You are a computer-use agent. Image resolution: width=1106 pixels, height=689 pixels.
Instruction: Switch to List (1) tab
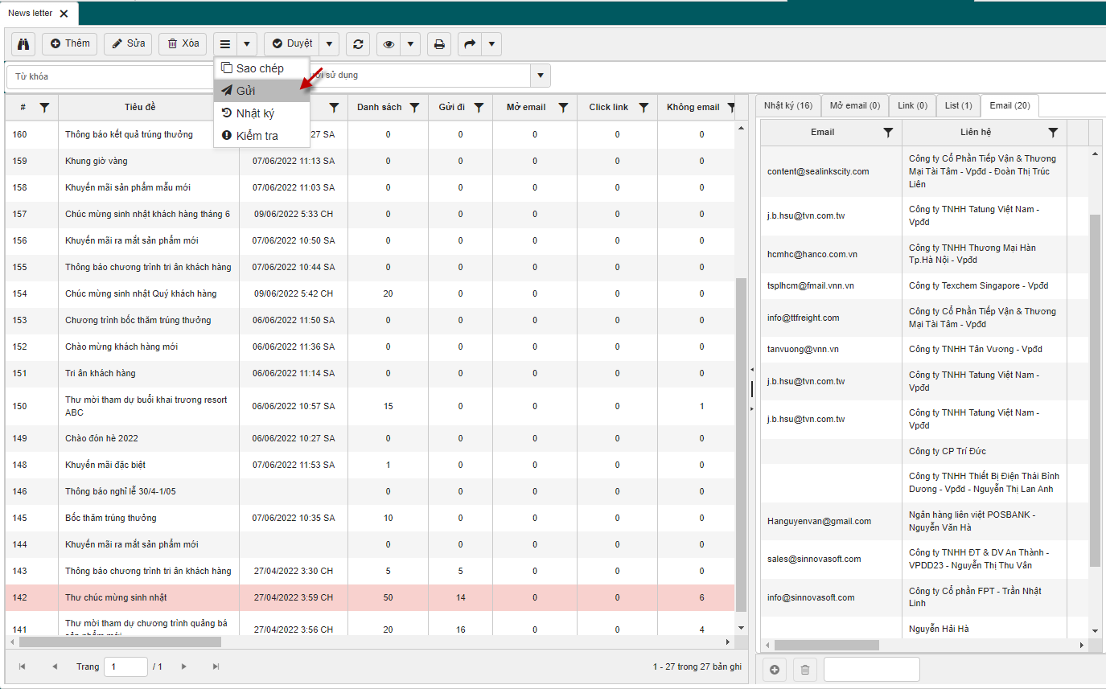[958, 105]
